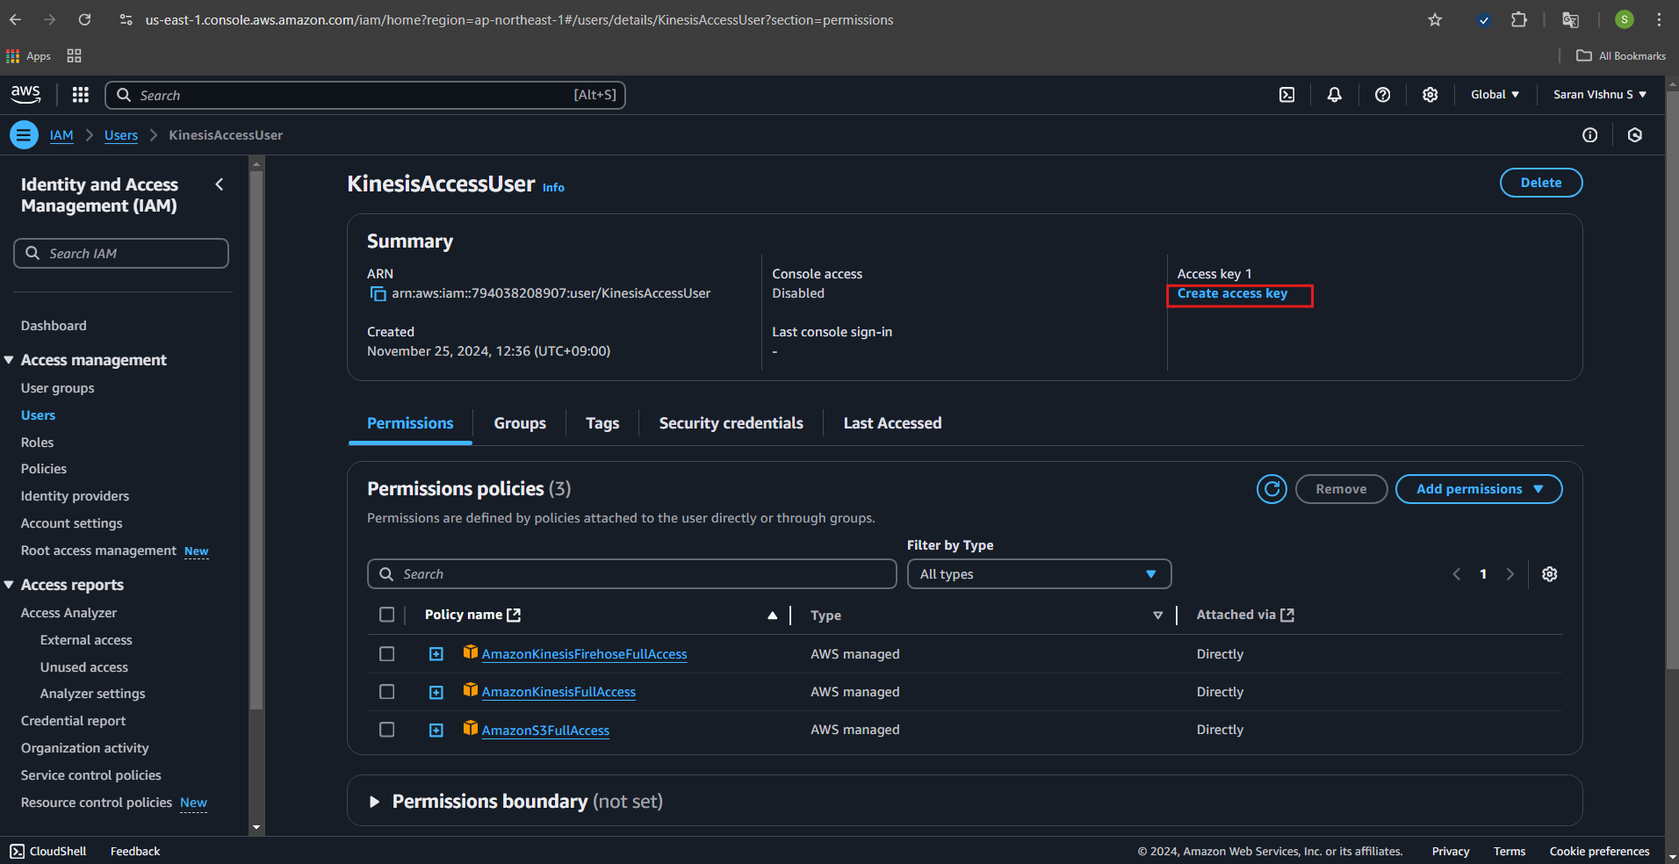Screen dimensions: 1679x864
Task: Select the AmazonS3FullAccess policy checkbox
Action: pos(386,730)
